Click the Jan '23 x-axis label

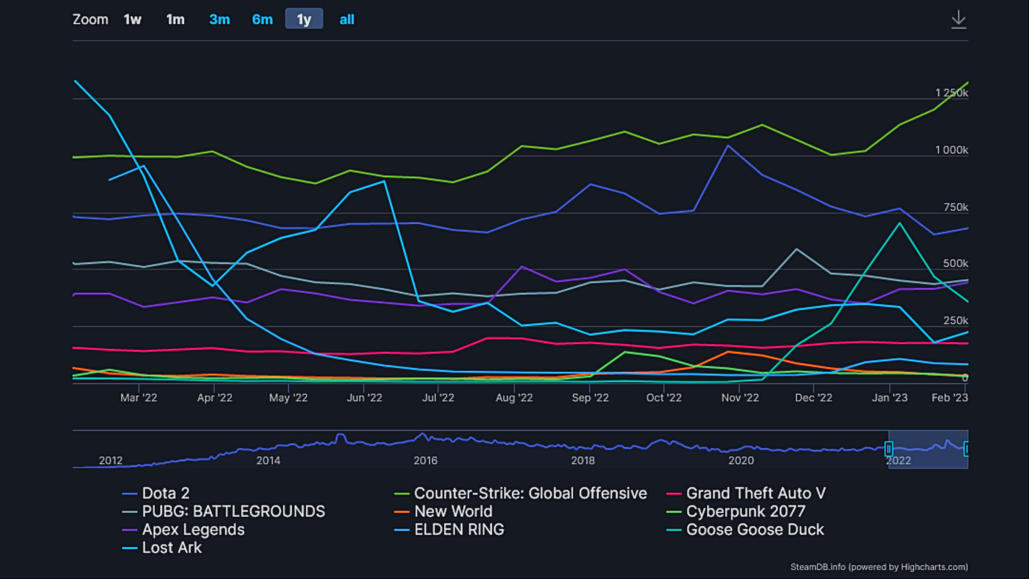pos(889,397)
